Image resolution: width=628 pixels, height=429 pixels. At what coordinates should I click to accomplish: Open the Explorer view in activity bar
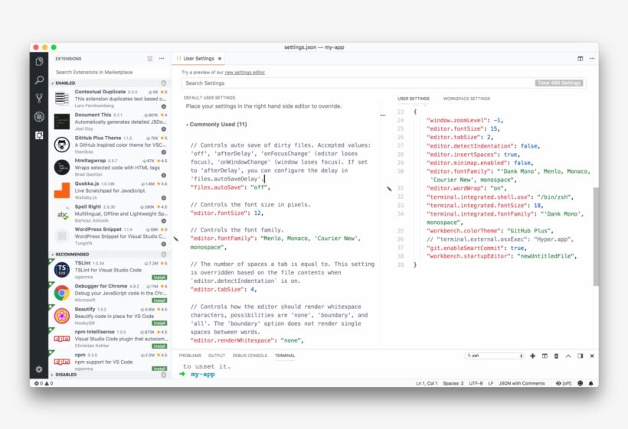(39, 61)
